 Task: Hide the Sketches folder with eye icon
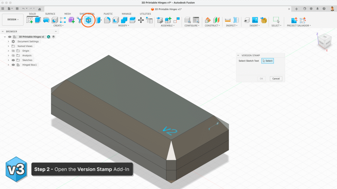point(13,60)
